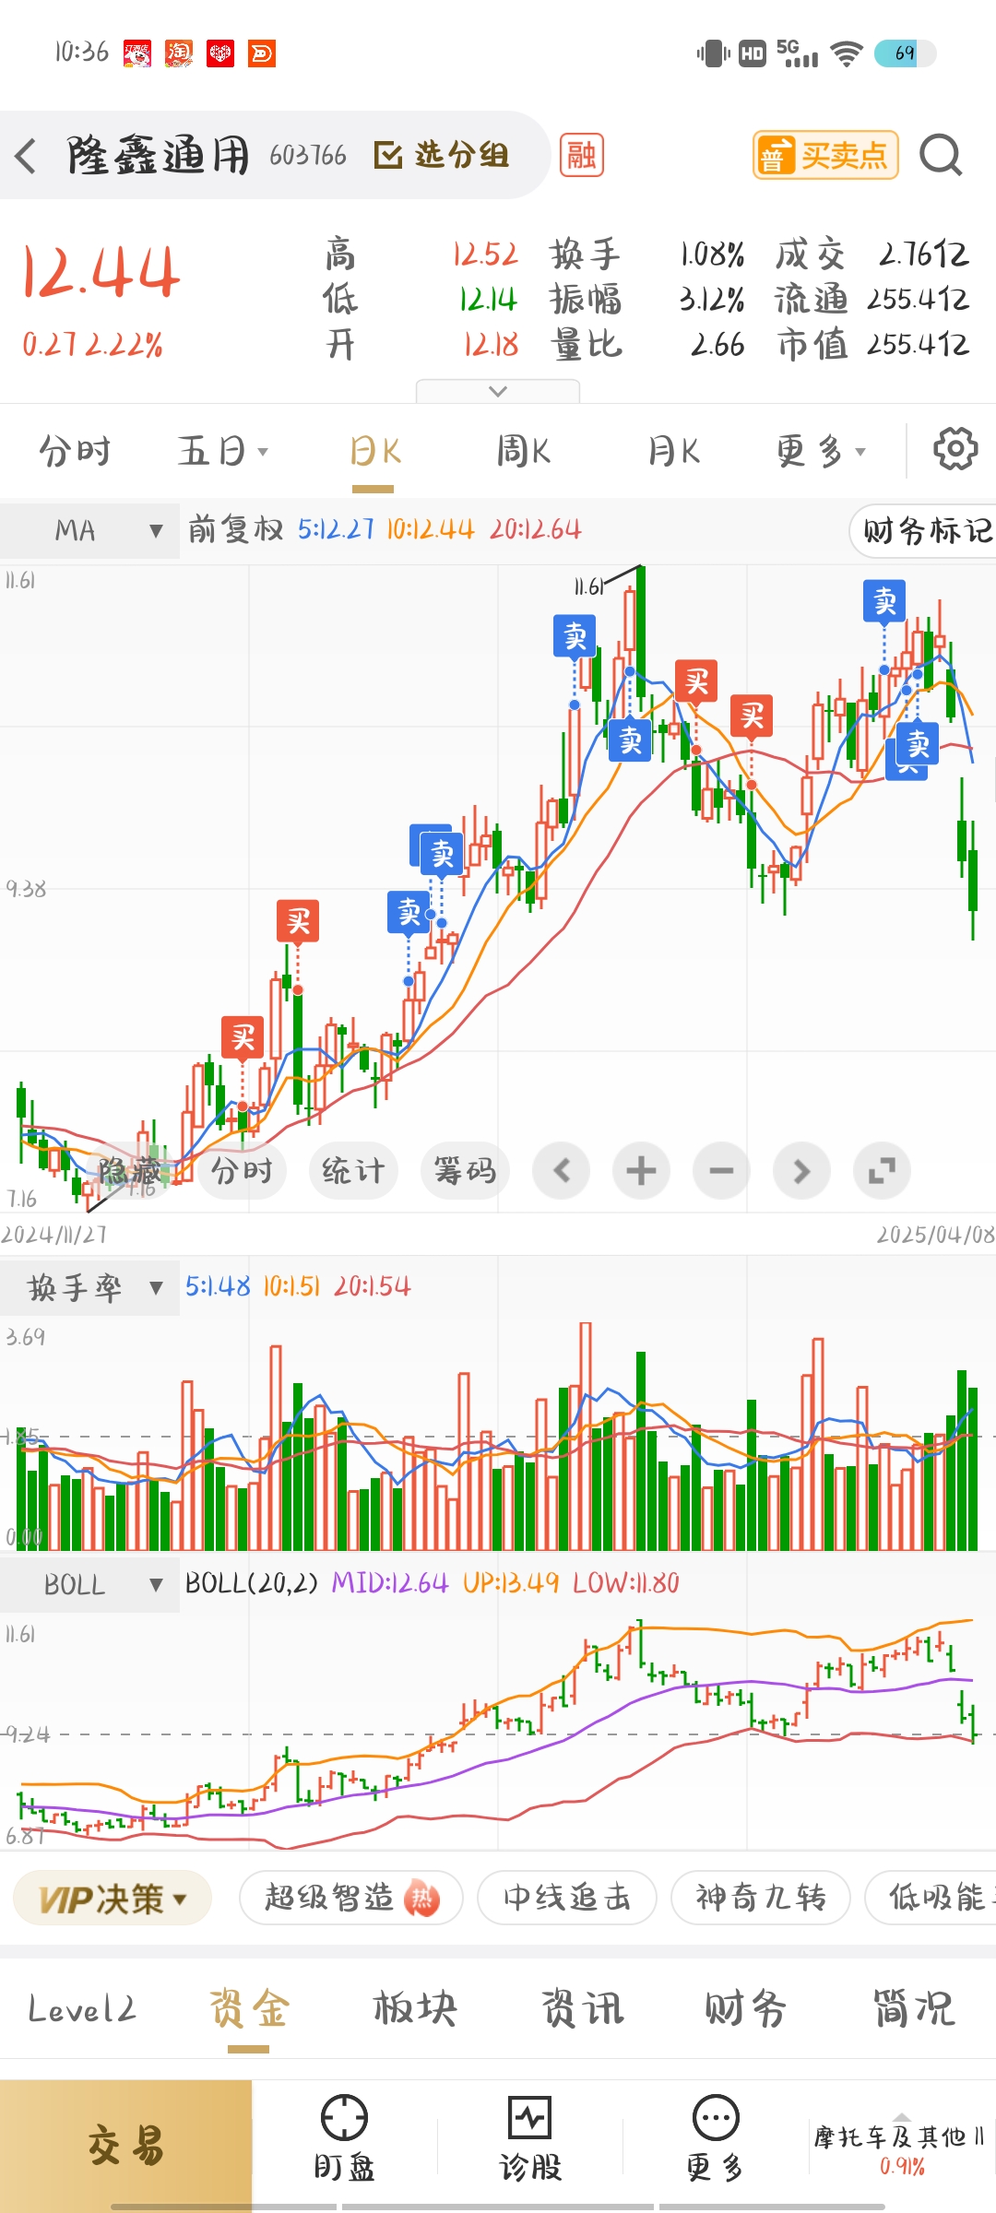Tap the red 融 margin badge
Screen dimensions: 996x2213
tap(582, 155)
